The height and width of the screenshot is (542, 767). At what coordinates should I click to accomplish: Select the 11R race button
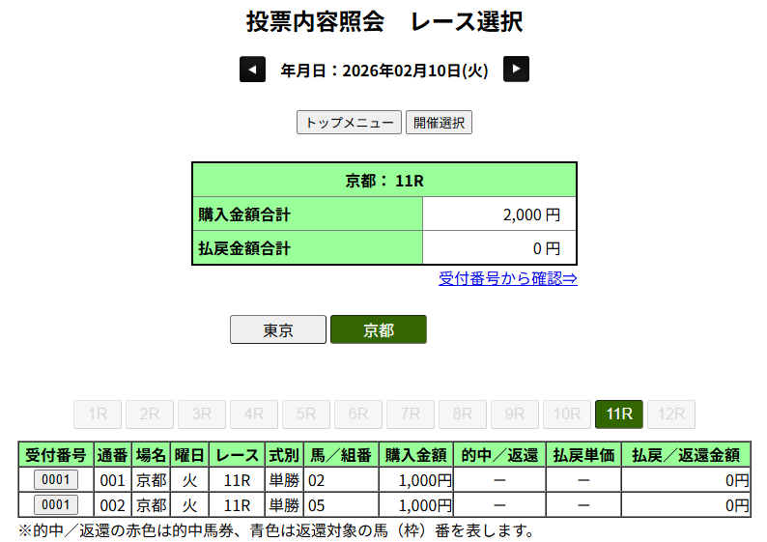click(619, 414)
